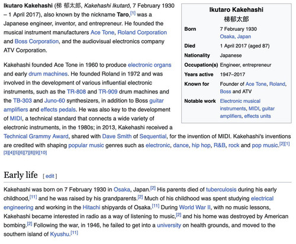This screenshot has width=296, height=244.
Task: Open the Osaka link in Early life
Action: point(122,190)
